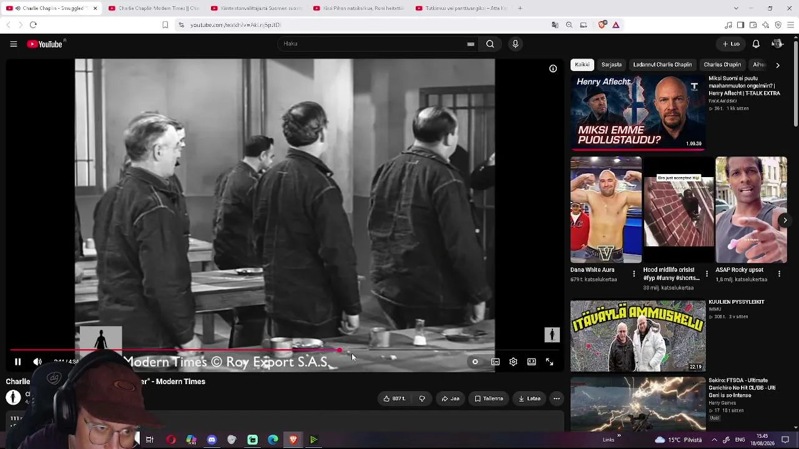Select the Kaikki filter chip
This screenshot has height=449, width=799.
(582, 65)
